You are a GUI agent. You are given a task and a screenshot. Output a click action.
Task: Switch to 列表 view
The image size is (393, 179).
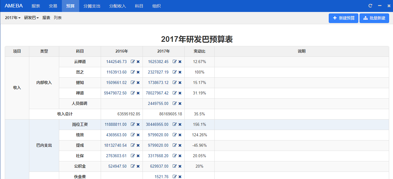tap(58, 18)
